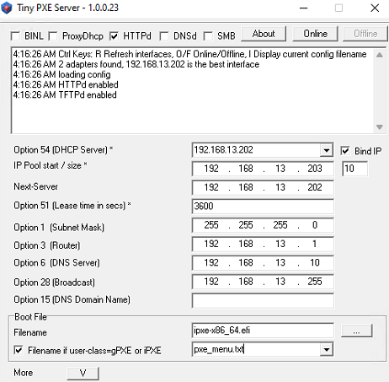The image size is (389, 382).
Task: Click the IP pool size field showing 10
Action: 355,169
